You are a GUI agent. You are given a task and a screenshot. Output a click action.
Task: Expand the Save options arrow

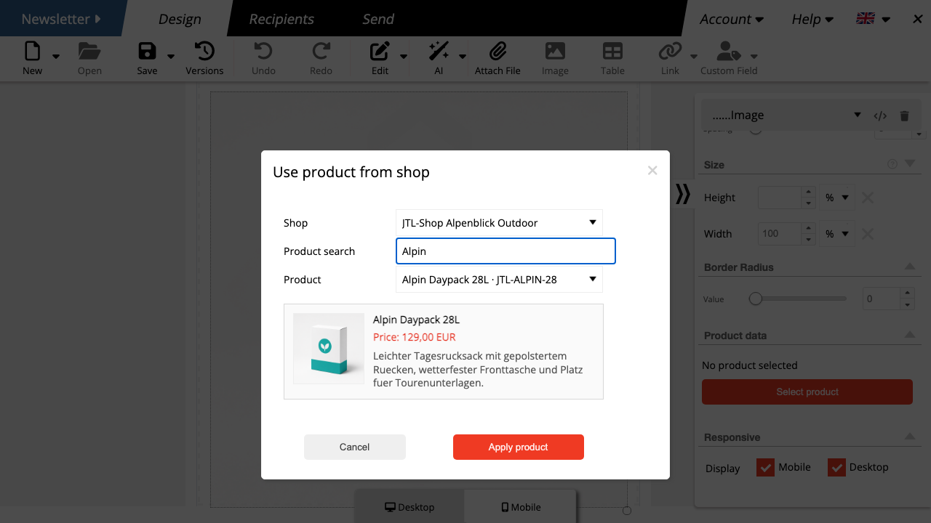[171, 57]
